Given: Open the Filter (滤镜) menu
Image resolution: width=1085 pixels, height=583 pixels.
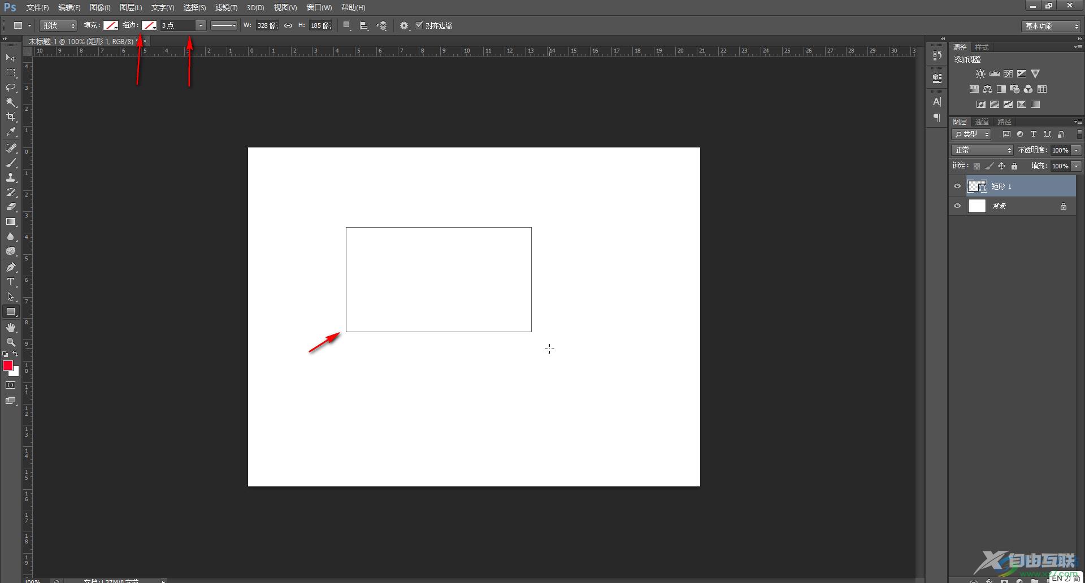Looking at the screenshot, I should point(226,7).
